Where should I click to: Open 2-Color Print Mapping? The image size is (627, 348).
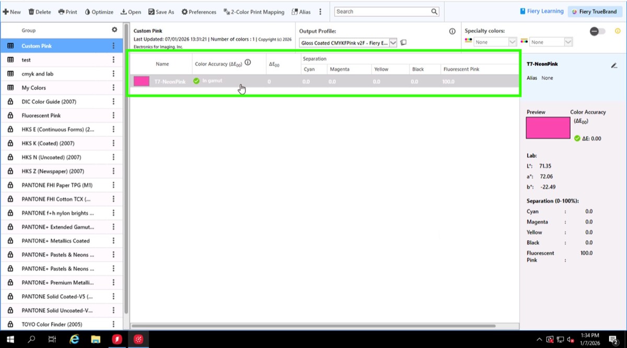(x=254, y=12)
